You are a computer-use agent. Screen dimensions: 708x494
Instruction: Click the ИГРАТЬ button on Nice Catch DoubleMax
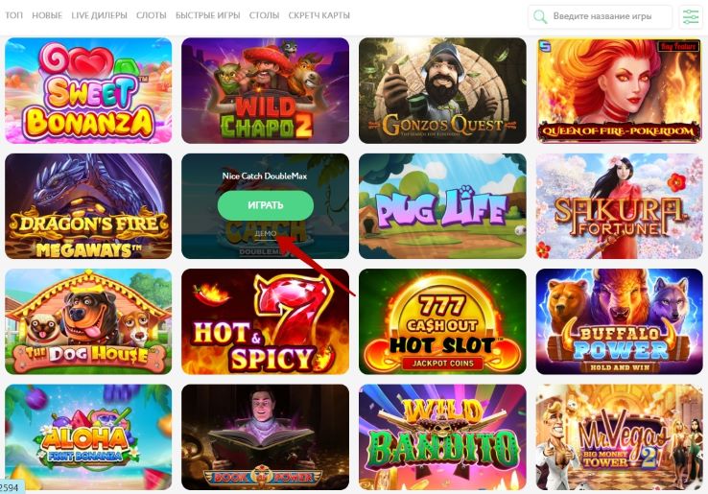tap(266, 205)
